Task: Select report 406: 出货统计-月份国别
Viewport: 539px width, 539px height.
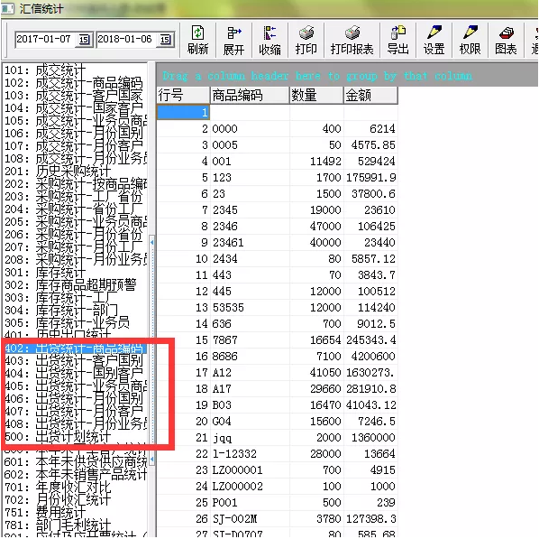Action: pos(74,399)
